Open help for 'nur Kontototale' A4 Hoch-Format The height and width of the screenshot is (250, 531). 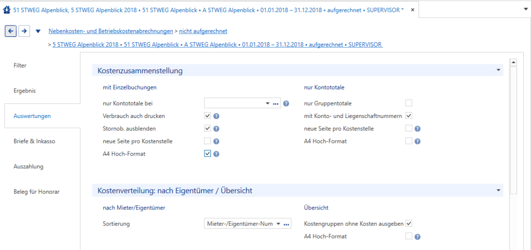click(418, 141)
